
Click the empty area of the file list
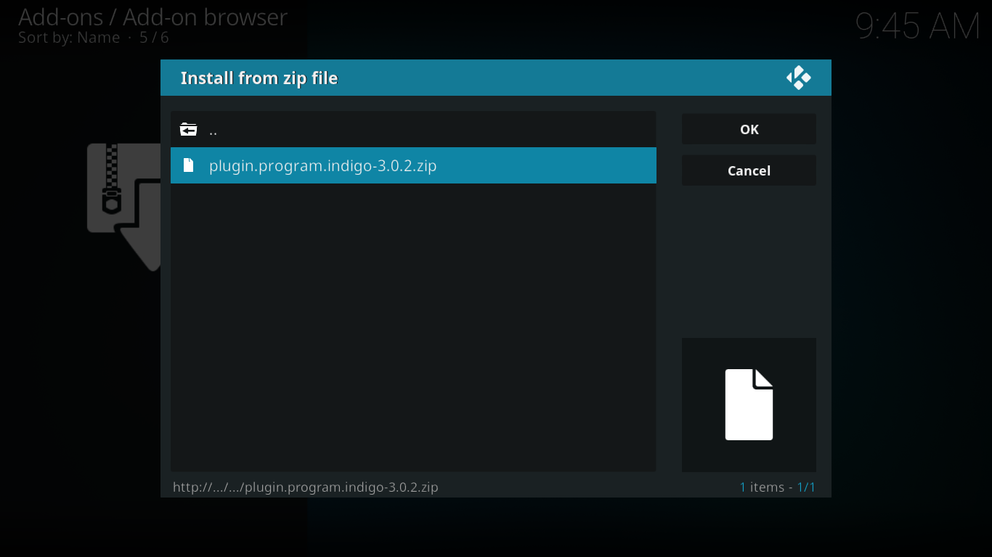point(413,326)
